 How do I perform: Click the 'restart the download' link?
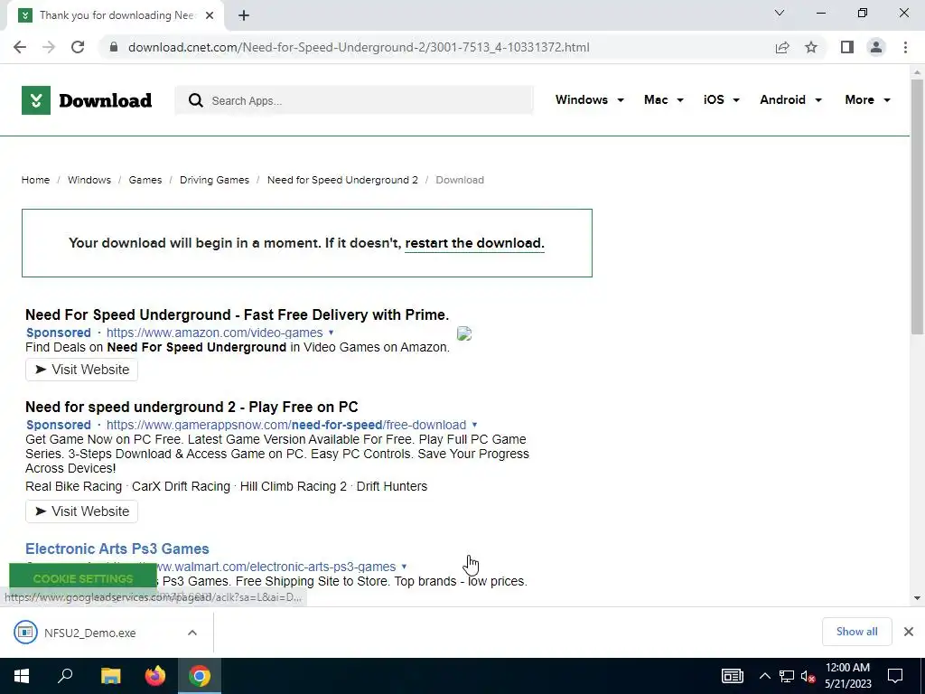click(474, 243)
